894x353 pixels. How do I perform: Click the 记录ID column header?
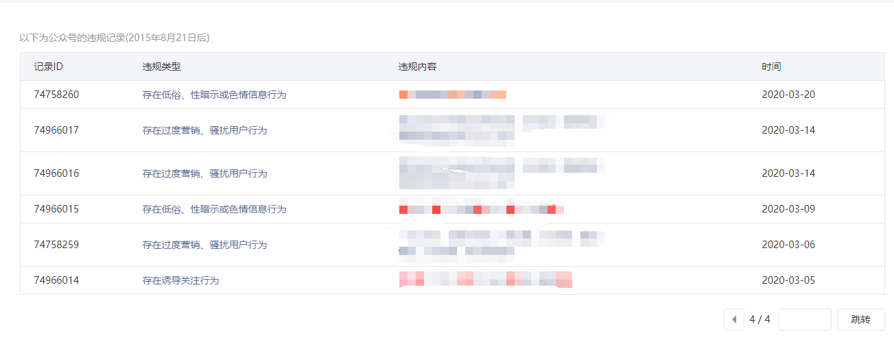click(49, 66)
